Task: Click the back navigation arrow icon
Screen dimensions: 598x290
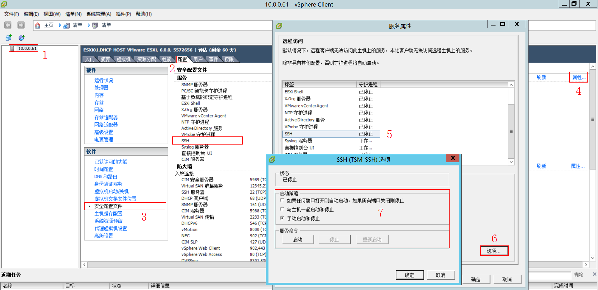Action: 7,25
